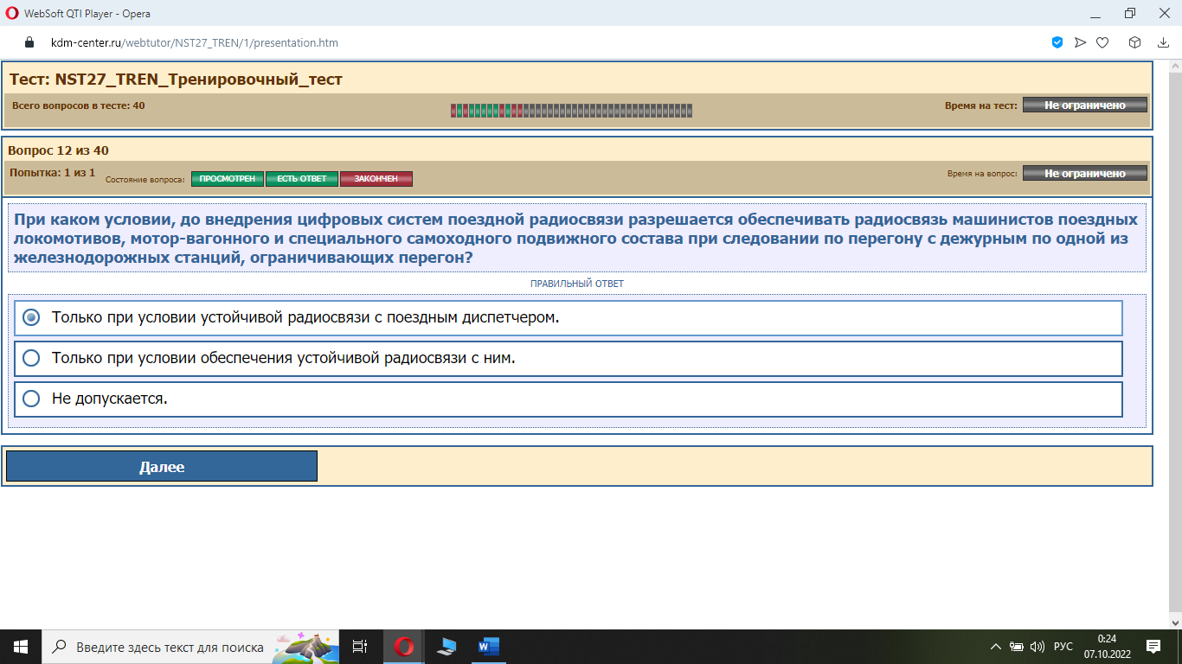Click the 'Вопрос 12 из 40' heading
Image resolution: width=1182 pixels, height=664 pixels.
(x=58, y=150)
